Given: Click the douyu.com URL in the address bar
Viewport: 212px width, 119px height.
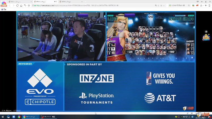Looking at the screenshot, I should coord(77,6).
